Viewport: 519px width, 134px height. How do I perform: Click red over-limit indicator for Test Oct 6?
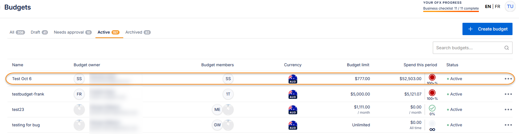tap(432, 77)
